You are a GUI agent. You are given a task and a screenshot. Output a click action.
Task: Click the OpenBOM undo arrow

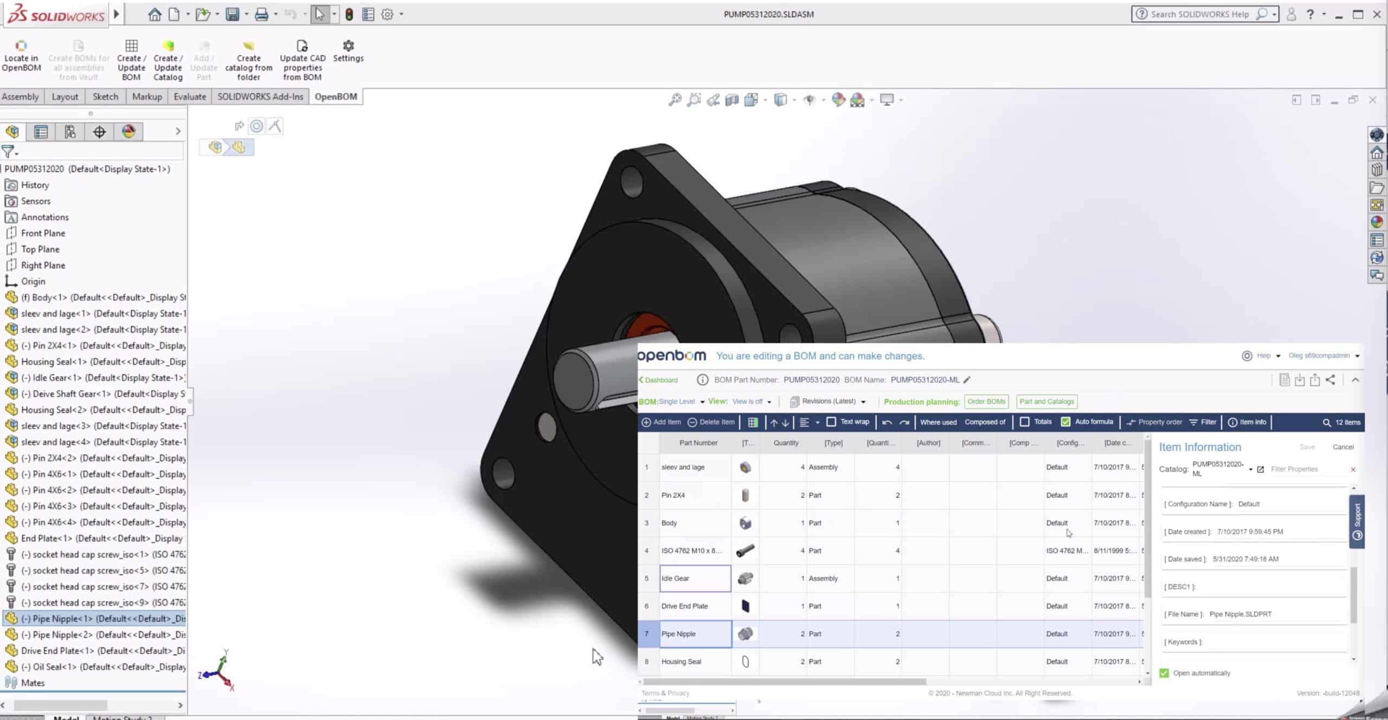point(887,422)
